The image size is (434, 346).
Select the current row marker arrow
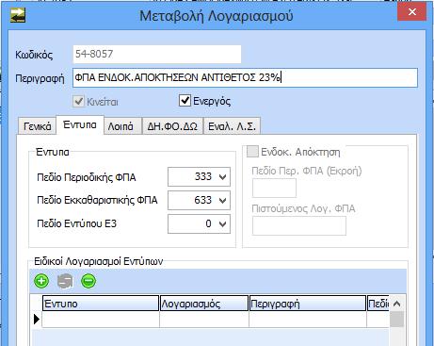pos(37,320)
